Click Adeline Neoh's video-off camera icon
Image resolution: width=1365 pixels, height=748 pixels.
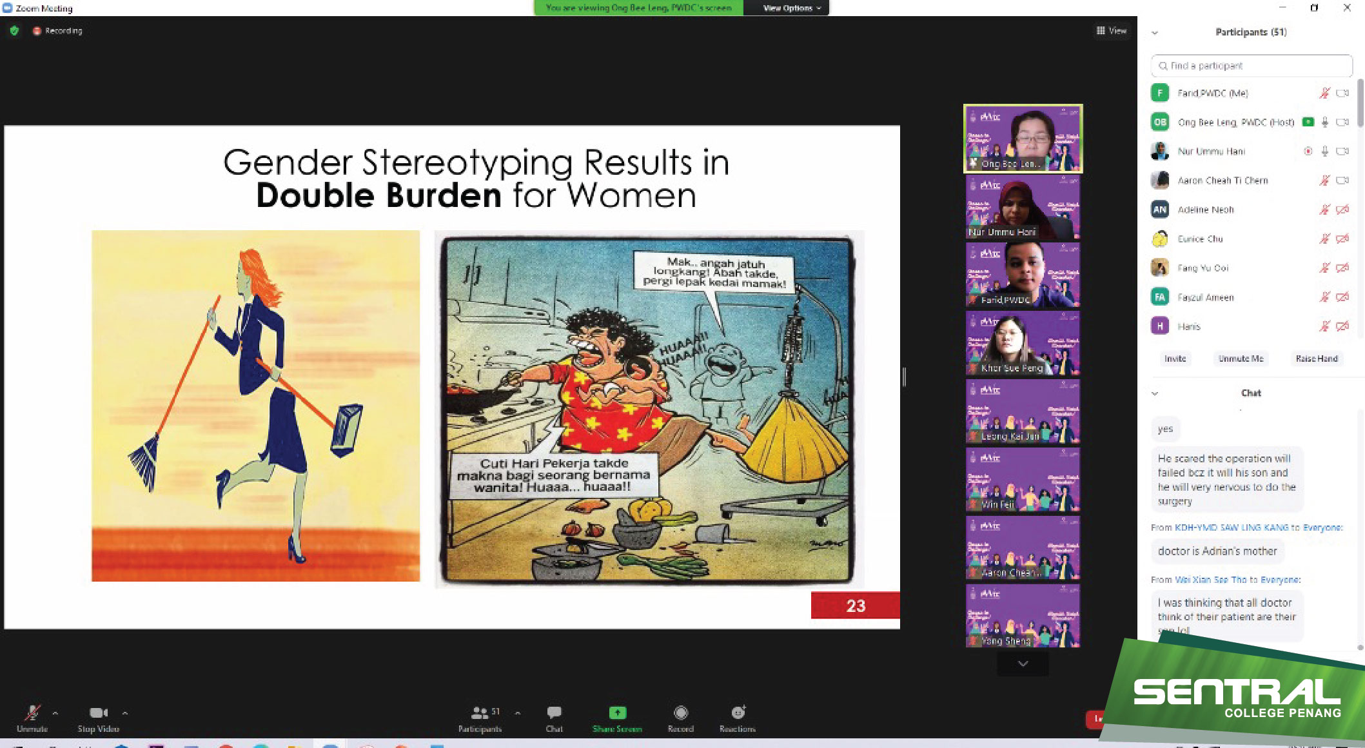[1342, 210]
